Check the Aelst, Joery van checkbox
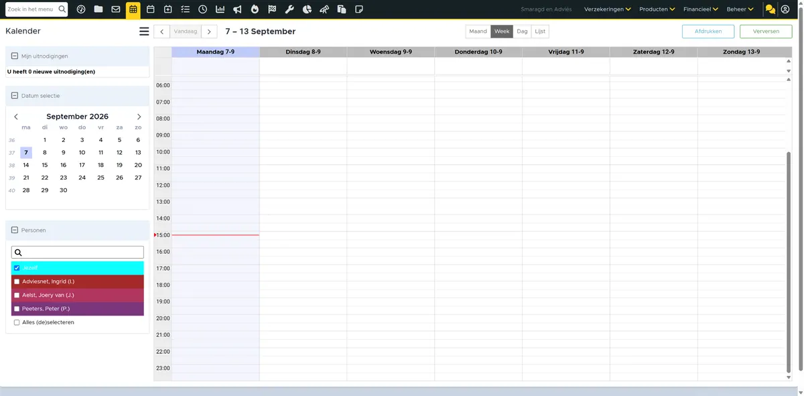Image resolution: width=804 pixels, height=396 pixels. 17,295
